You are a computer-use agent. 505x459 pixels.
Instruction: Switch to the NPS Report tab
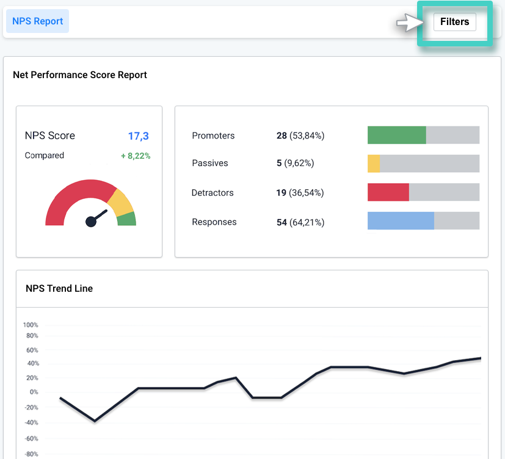[37, 21]
